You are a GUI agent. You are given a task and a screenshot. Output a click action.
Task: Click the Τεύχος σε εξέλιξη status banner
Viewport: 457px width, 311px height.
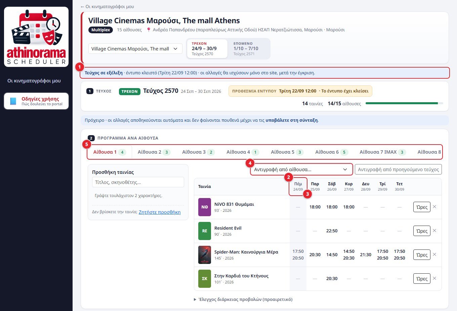264,73
